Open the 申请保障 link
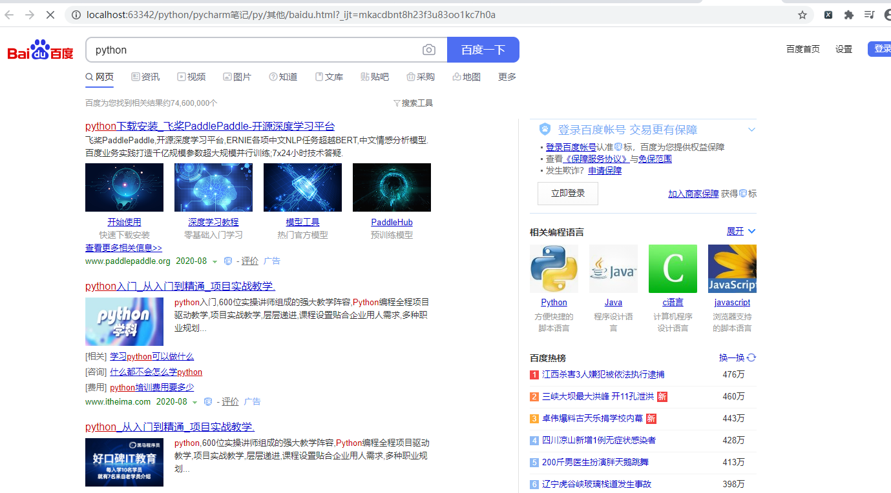The height and width of the screenshot is (493, 891). point(604,170)
